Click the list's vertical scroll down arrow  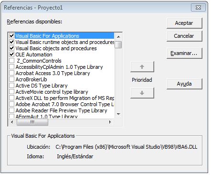(x=118, y=114)
